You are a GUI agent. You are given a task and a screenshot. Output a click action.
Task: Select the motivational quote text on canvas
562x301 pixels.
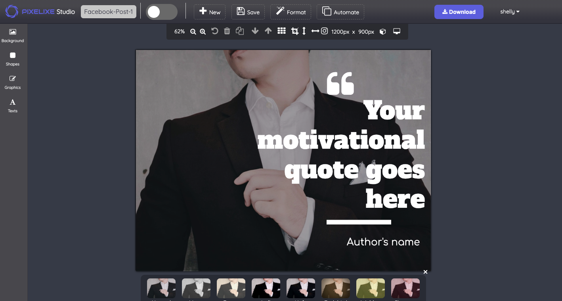[342, 154]
